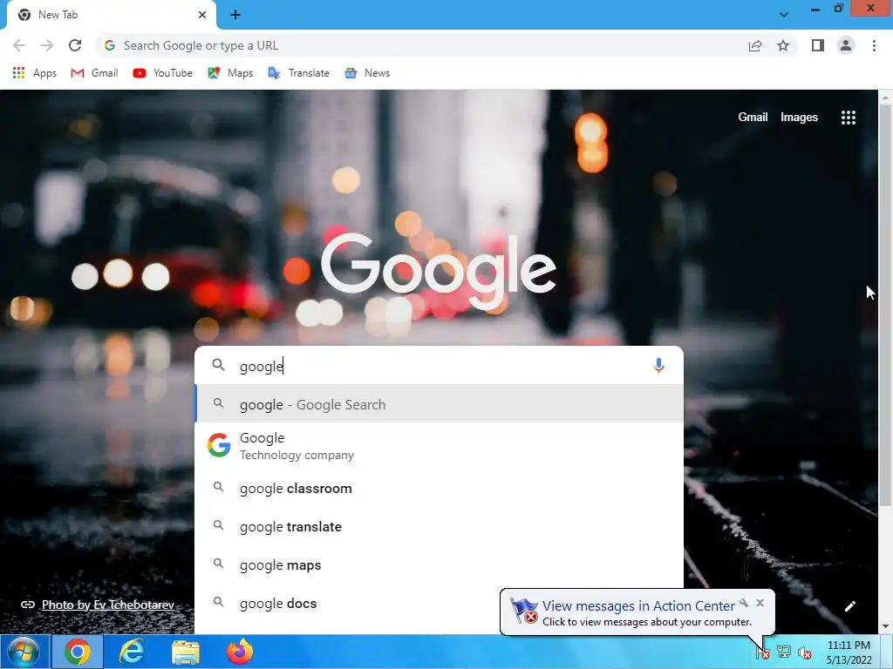Image resolution: width=893 pixels, height=669 pixels.
Task: Select the 'google classroom' suggestion
Action: click(440, 489)
